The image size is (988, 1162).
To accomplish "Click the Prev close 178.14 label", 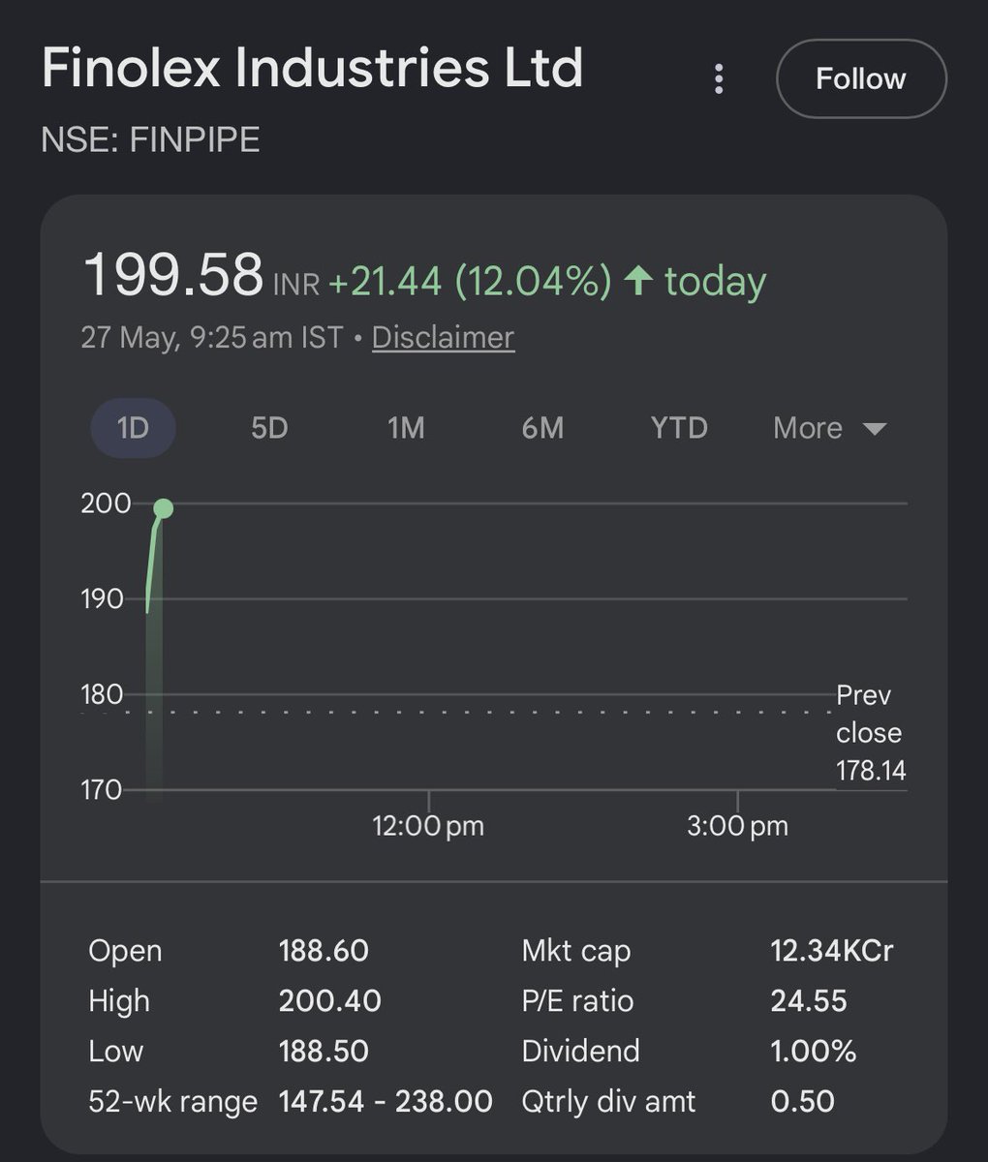I will coord(871,732).
